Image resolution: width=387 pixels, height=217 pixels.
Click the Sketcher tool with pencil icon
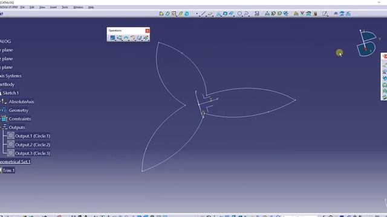(325, 14)
